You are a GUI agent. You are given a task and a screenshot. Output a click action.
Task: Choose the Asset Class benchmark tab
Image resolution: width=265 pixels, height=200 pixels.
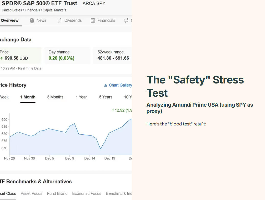8,194
